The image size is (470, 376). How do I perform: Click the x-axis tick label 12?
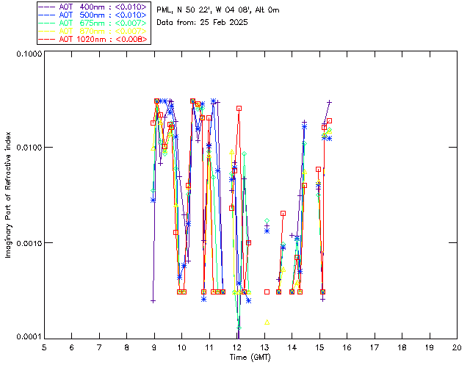(x=236, y=347)
